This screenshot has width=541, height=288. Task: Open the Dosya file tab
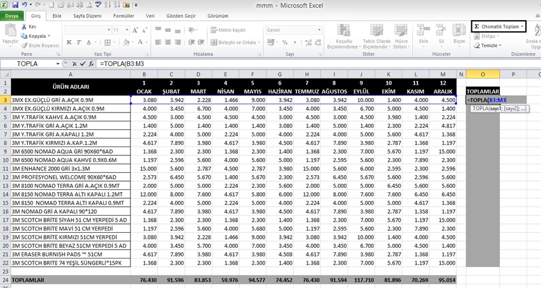(x=12, y=16)
